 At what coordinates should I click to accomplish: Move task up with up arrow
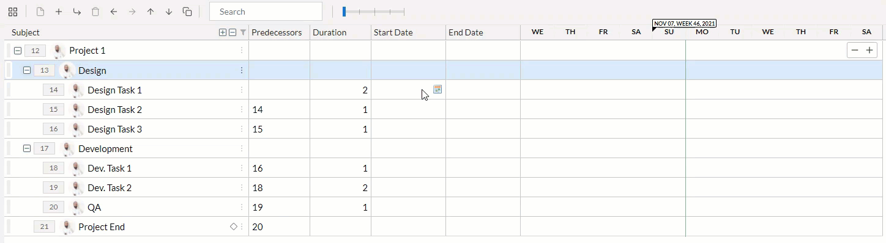coord(151,12)
